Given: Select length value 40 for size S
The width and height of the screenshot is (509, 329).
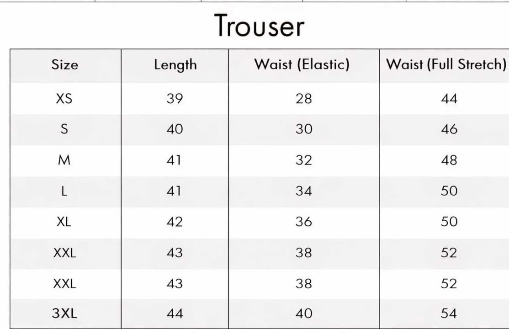Looking at the screenshot, I should (175, 129).
